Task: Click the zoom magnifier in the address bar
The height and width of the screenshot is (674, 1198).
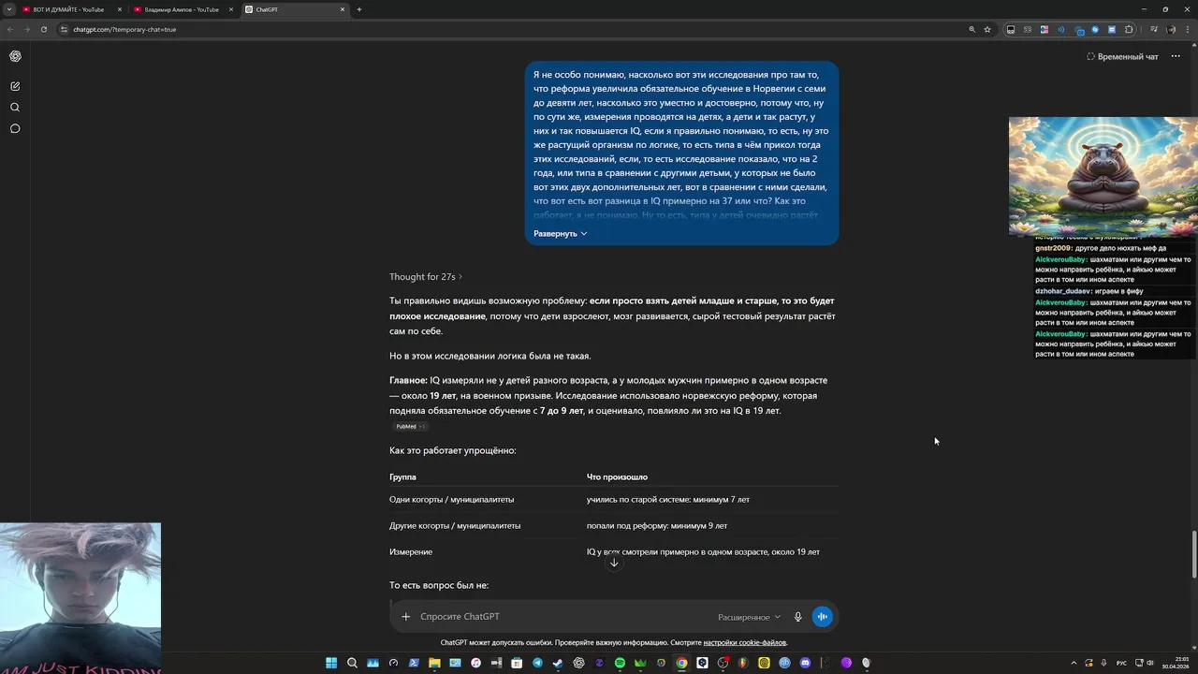Action: tap(972, 29)
